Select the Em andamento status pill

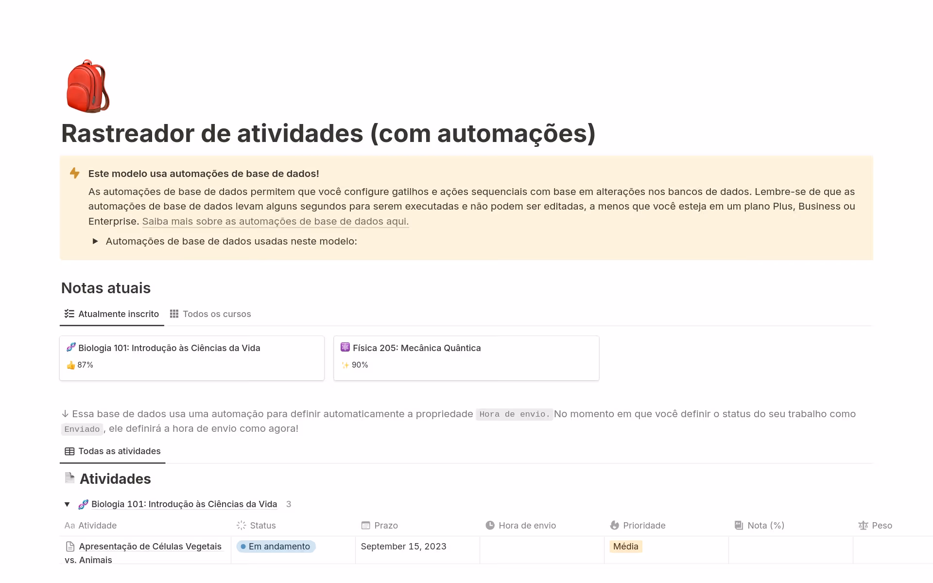pyautogui.click(x=276, y=547)
